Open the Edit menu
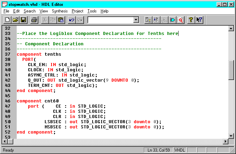The image size is (236, 154). (x=16, y=11)
